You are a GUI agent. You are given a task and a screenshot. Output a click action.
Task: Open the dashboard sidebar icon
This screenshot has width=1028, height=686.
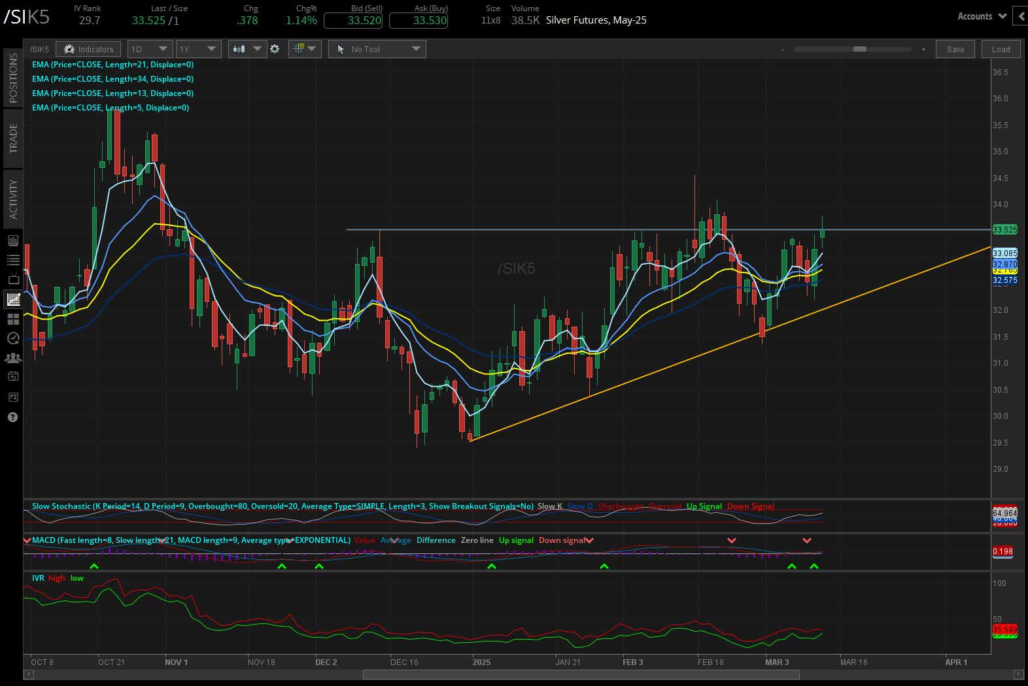tap(13, 240)
